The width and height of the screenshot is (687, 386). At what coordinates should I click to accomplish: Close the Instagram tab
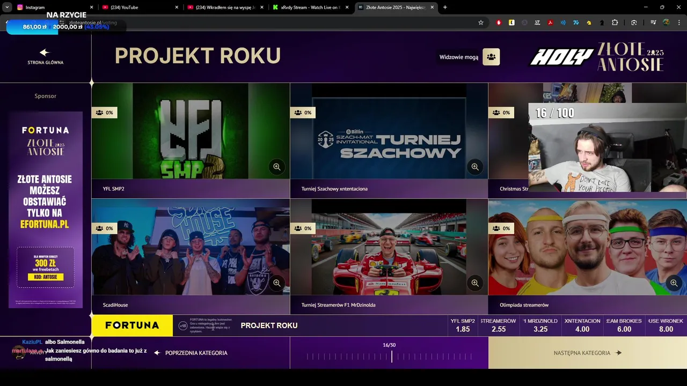(x=91, y=7)
